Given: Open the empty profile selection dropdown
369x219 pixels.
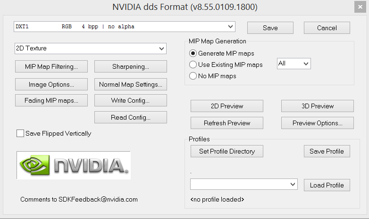Looking at the screenshot, I should click(244, 184).
